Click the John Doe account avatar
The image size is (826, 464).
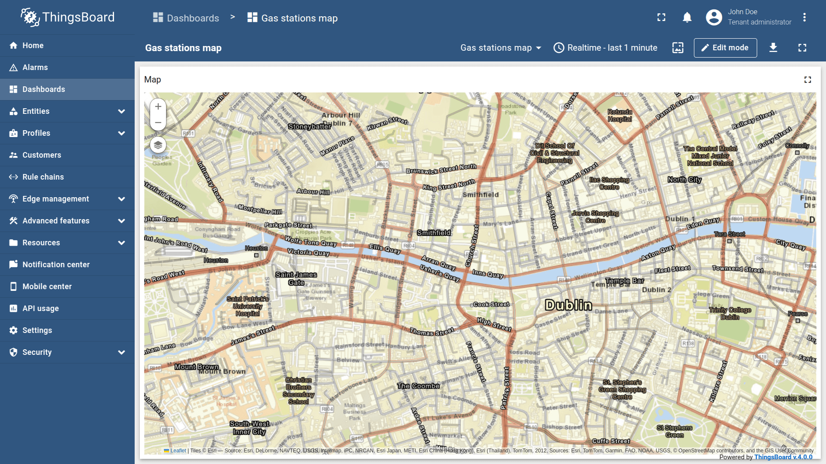(714, 18)
